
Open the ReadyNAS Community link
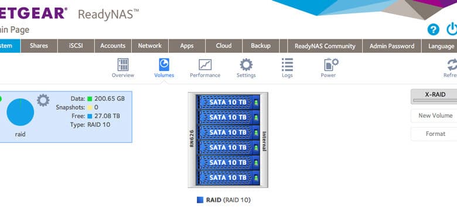tap(325, 46)
